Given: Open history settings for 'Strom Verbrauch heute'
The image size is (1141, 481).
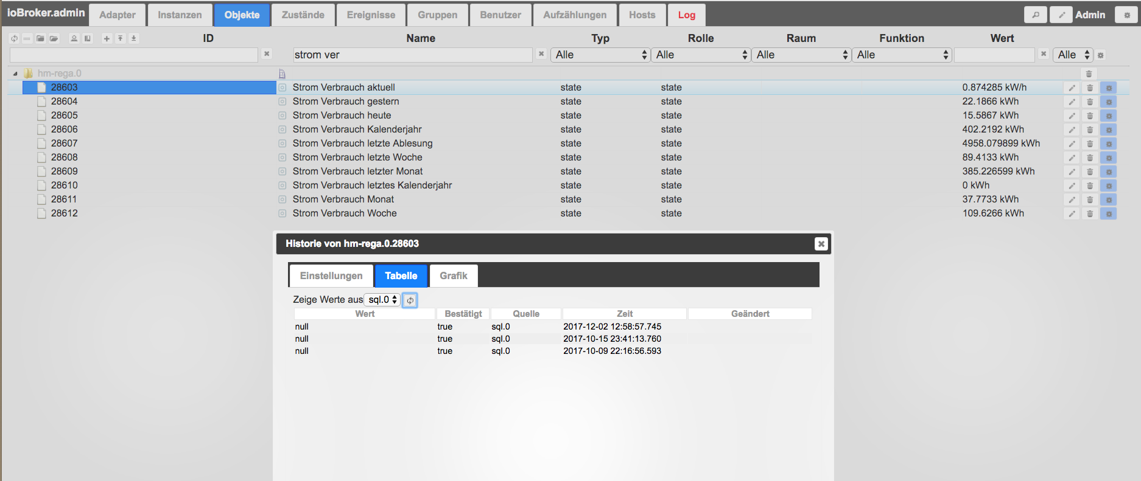Looking at the screenshot, I should tap(1109, 116).
